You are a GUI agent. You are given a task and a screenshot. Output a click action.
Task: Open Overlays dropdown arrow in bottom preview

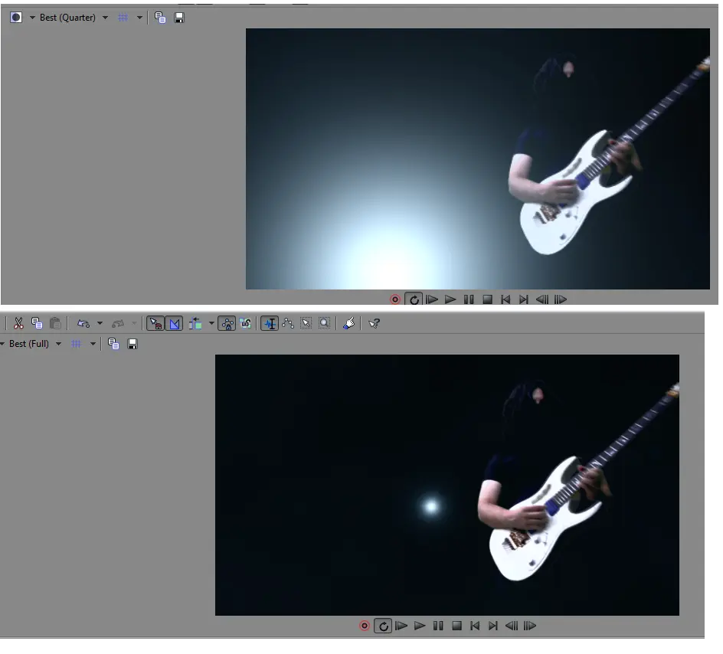pos(93,344)
